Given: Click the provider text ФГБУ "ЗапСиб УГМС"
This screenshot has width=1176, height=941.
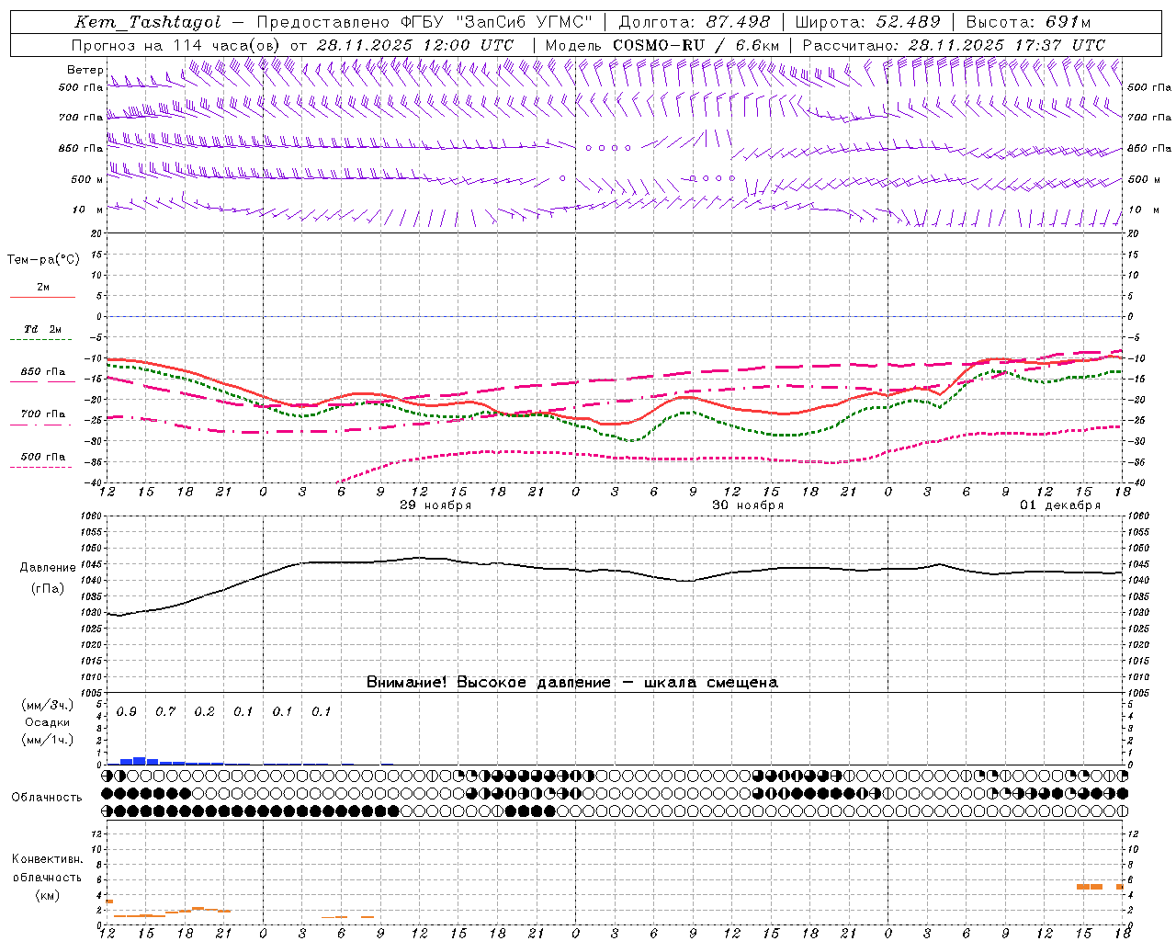Looking at the screenshot, I should (x=497, y=23).
